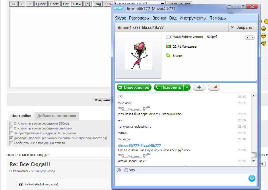Click the Mazai Extrime Version+ mood text
This screenshot has height=190, width=268.
[x=195, y=37]
